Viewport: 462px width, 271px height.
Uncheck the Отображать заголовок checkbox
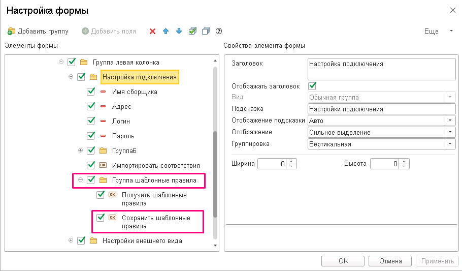click(312, 86)
